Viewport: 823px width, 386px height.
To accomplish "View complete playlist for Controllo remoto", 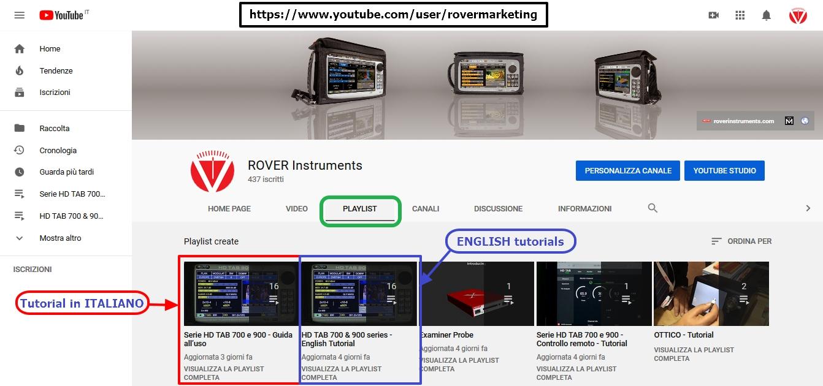I will (576, 373).
